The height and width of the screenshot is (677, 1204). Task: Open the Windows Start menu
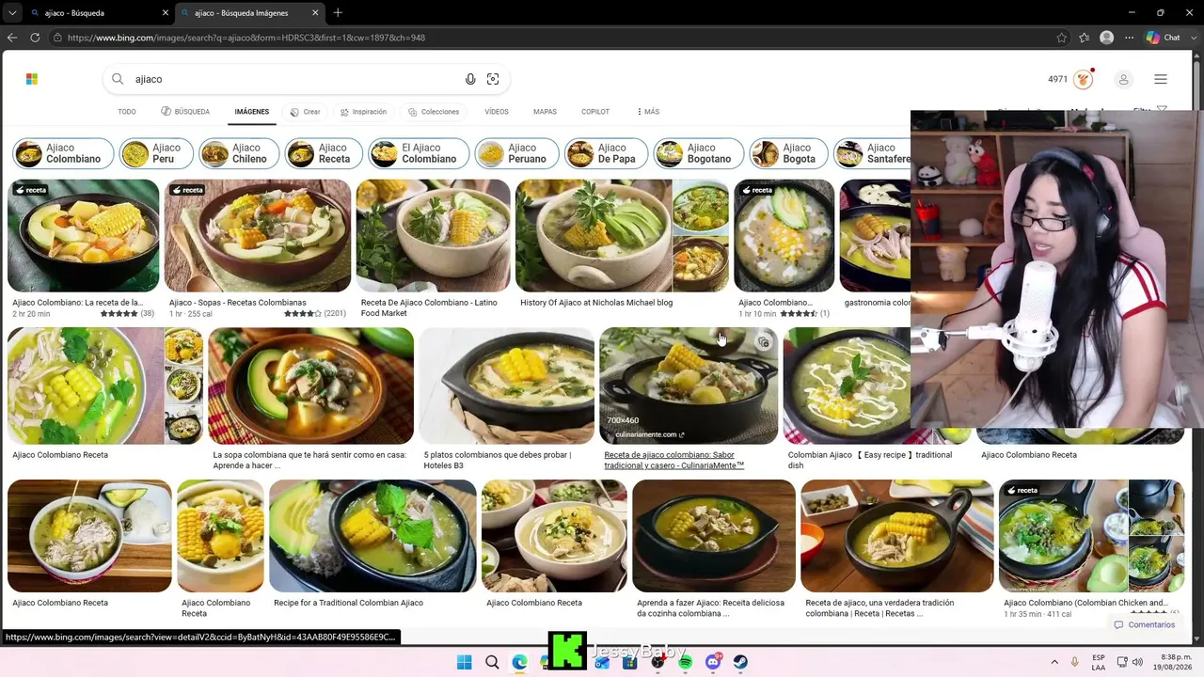click(x=465, y=662)
